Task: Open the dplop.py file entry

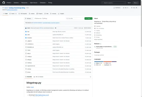Action: [x=29, y=60]
